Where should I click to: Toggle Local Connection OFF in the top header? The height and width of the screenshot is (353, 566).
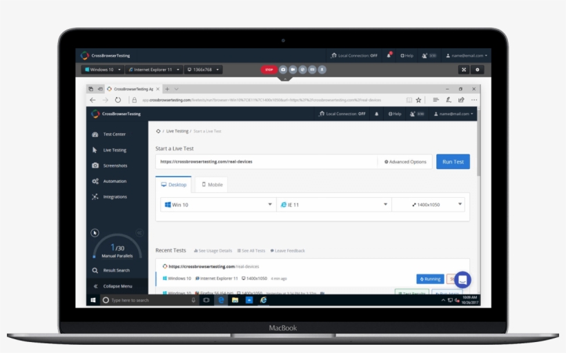click(x=355, y=56)
